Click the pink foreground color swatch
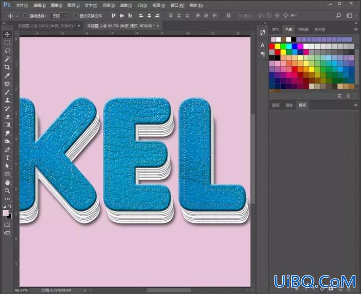 [x=6, y=213]
